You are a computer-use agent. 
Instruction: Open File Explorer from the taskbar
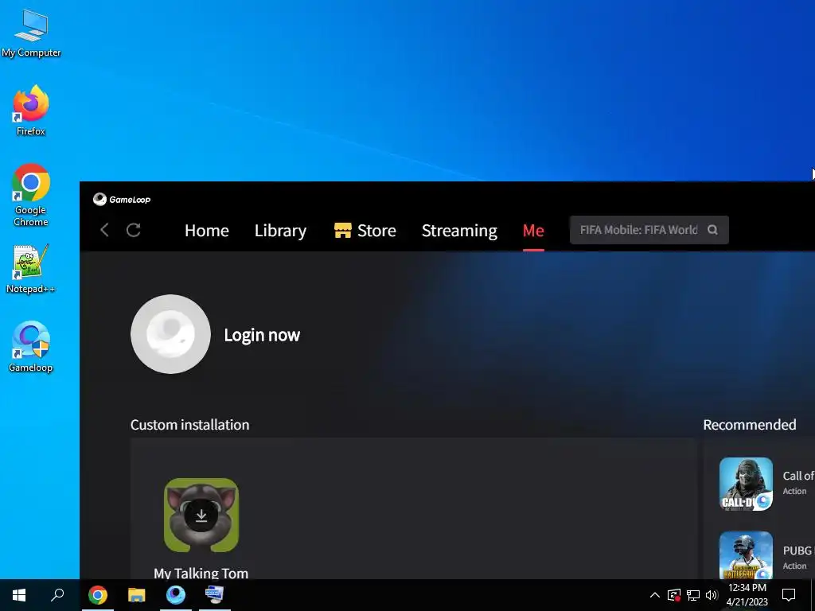click(137, 595)
